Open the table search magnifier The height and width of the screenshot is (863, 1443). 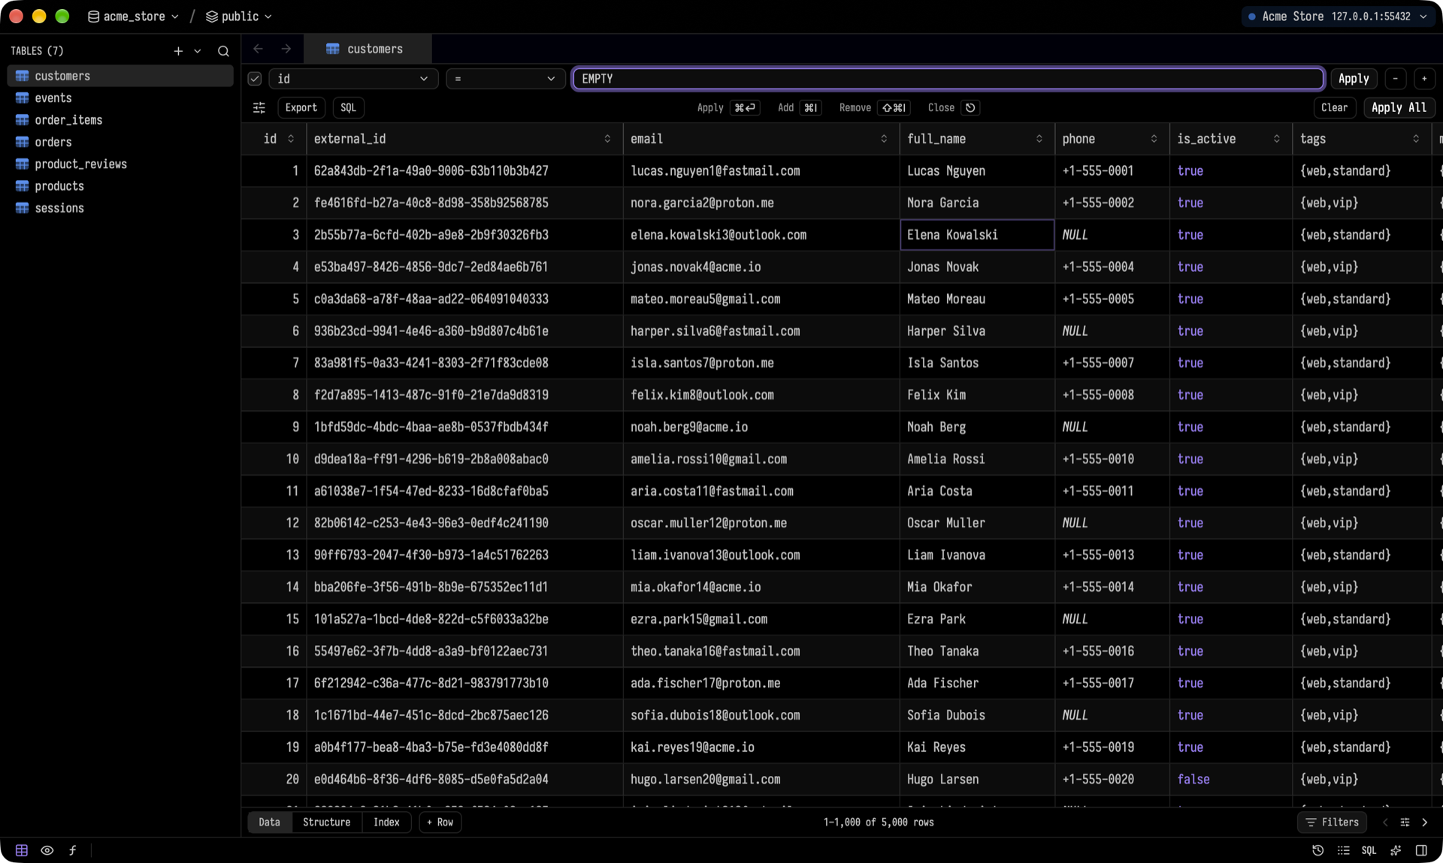coord(223,51)
